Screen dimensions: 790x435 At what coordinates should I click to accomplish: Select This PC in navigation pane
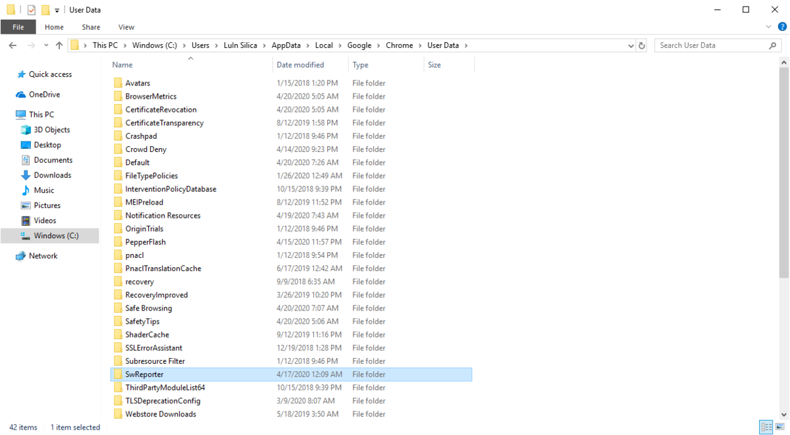pyautogui.click(x=41, y=115)
